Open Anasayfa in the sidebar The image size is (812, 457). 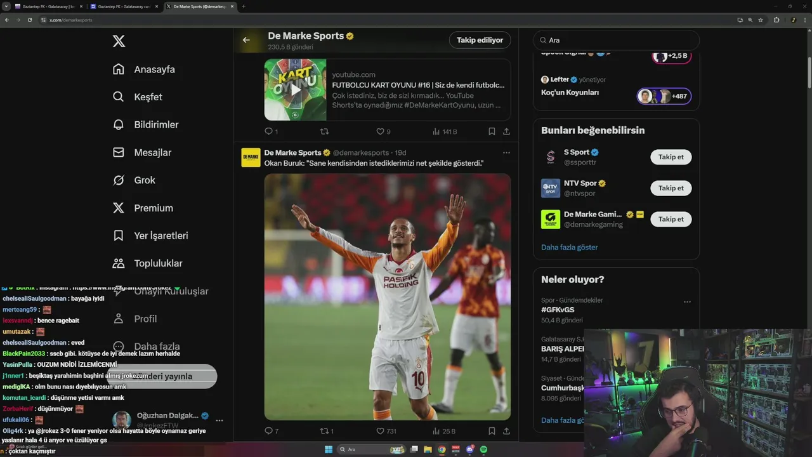[x=143, y=69]
